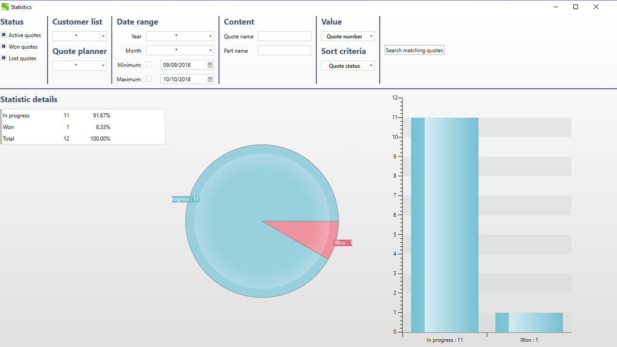Screen dimensions: 617x347
Task: Open the Year dropdown
Action: [x=210, y=36]
